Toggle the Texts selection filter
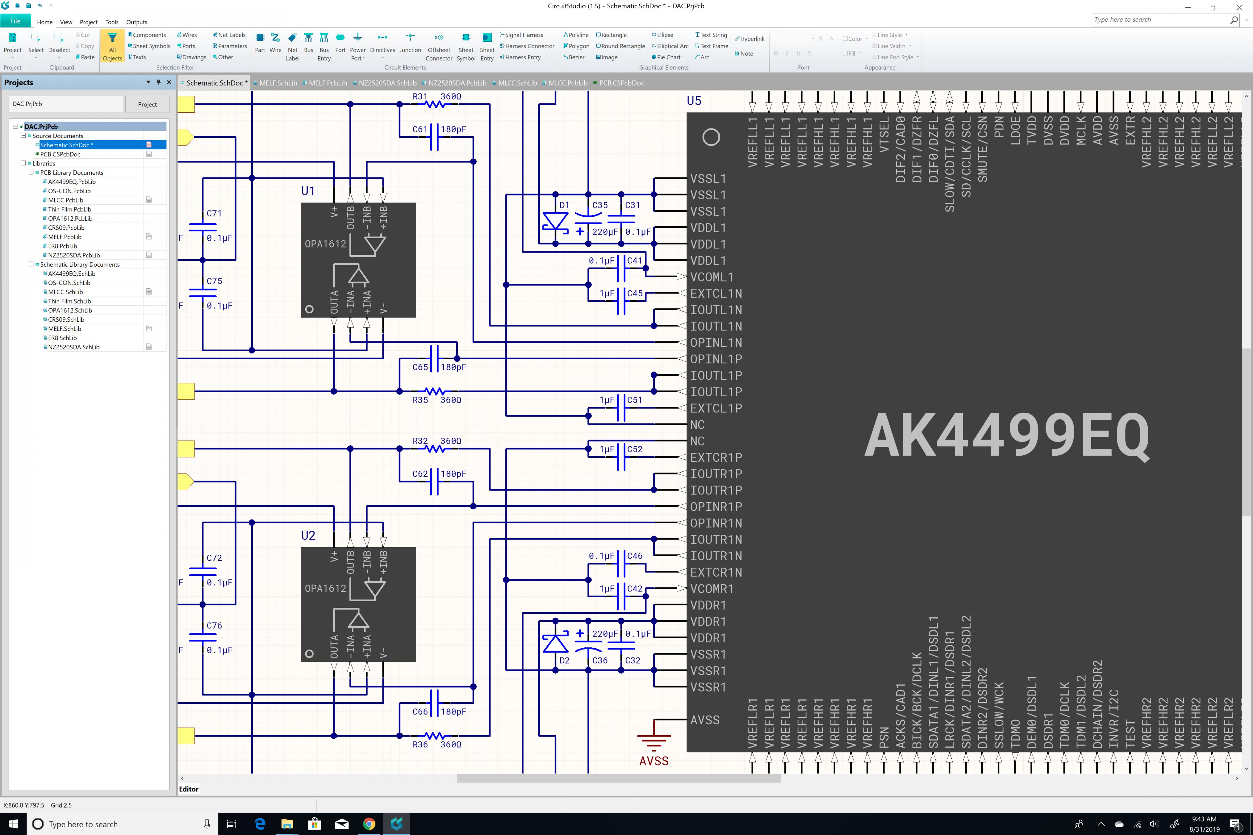 coord(137,57)
